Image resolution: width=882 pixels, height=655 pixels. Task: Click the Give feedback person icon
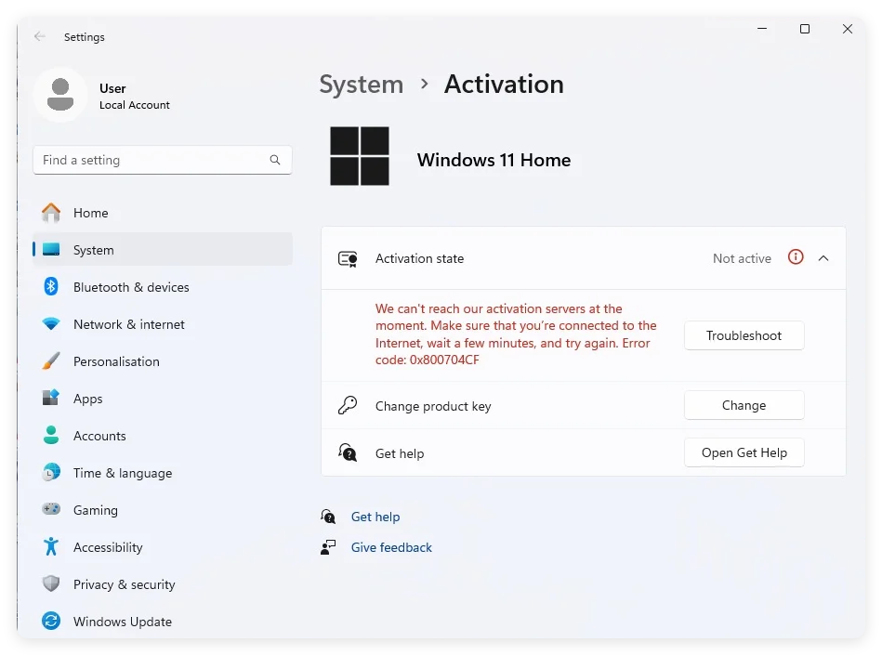point(328,547)
